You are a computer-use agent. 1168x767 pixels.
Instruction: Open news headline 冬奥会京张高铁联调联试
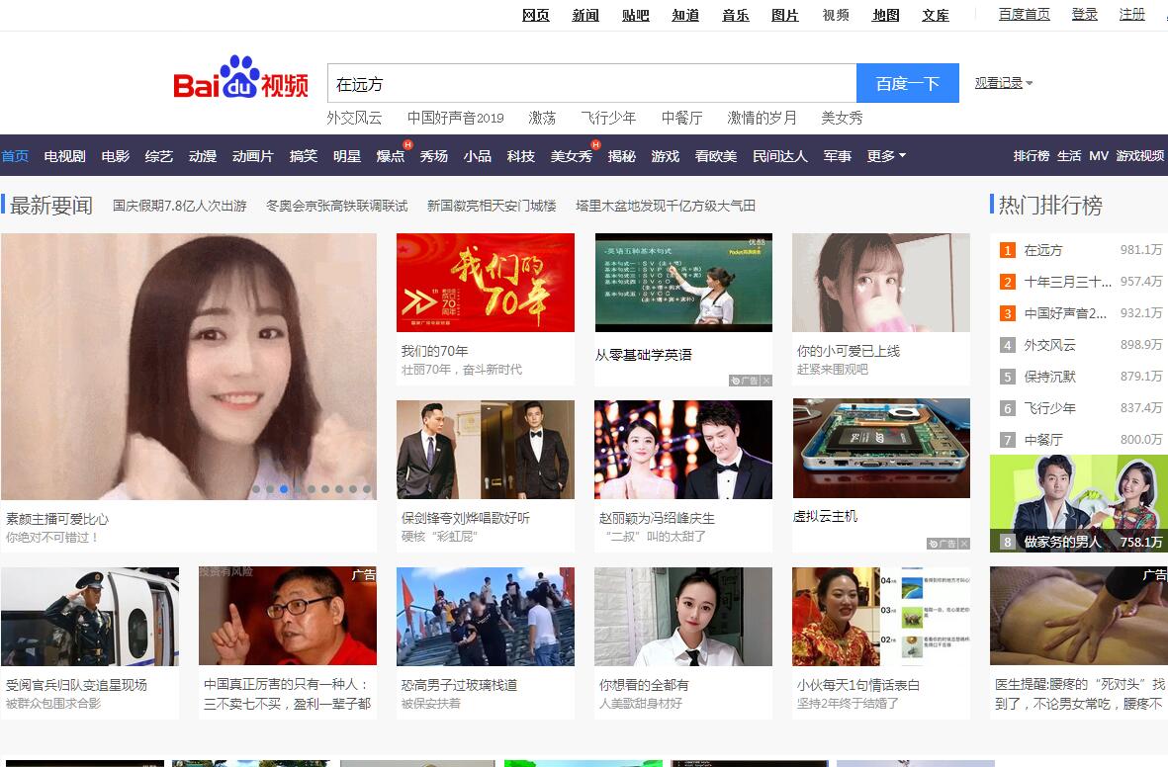(336, 206)
